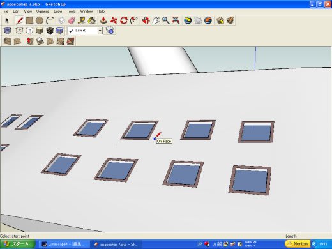Image resolution: width=332 pixels, height=249 pixels.
Task: Expand the Layer0 dropdown arrow
Action: [x=100, y=31]
